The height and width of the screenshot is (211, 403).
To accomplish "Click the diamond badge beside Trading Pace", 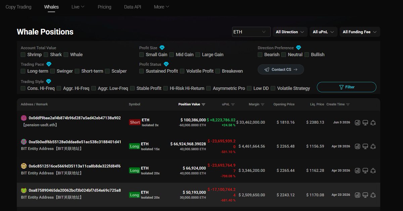I will 49,64.
